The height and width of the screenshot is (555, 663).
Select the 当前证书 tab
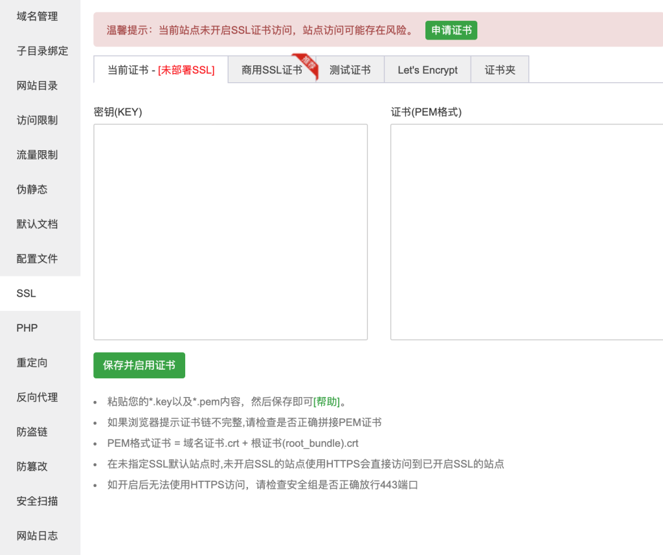coord(159,69)
